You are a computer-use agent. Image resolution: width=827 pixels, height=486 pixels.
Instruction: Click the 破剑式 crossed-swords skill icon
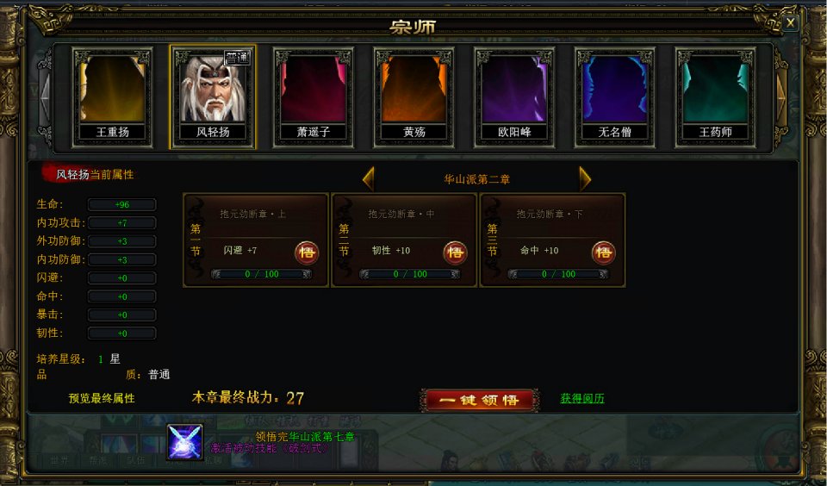click(x=184, y=442)
